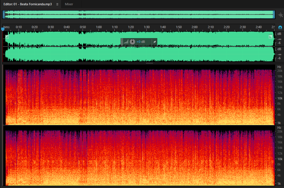Screen dimensions: 284x188
Task: Click the 0:20 mark on the time ruler
Action: [x=35, y=27]
